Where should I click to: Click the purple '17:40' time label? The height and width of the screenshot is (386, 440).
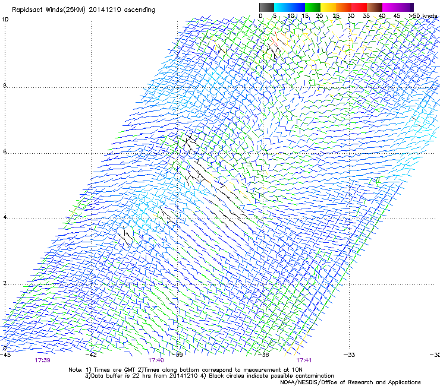tap(156, 360)
